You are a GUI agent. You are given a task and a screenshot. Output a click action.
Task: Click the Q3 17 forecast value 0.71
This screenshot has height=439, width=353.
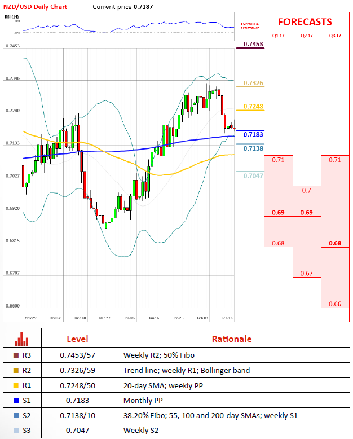335,160
